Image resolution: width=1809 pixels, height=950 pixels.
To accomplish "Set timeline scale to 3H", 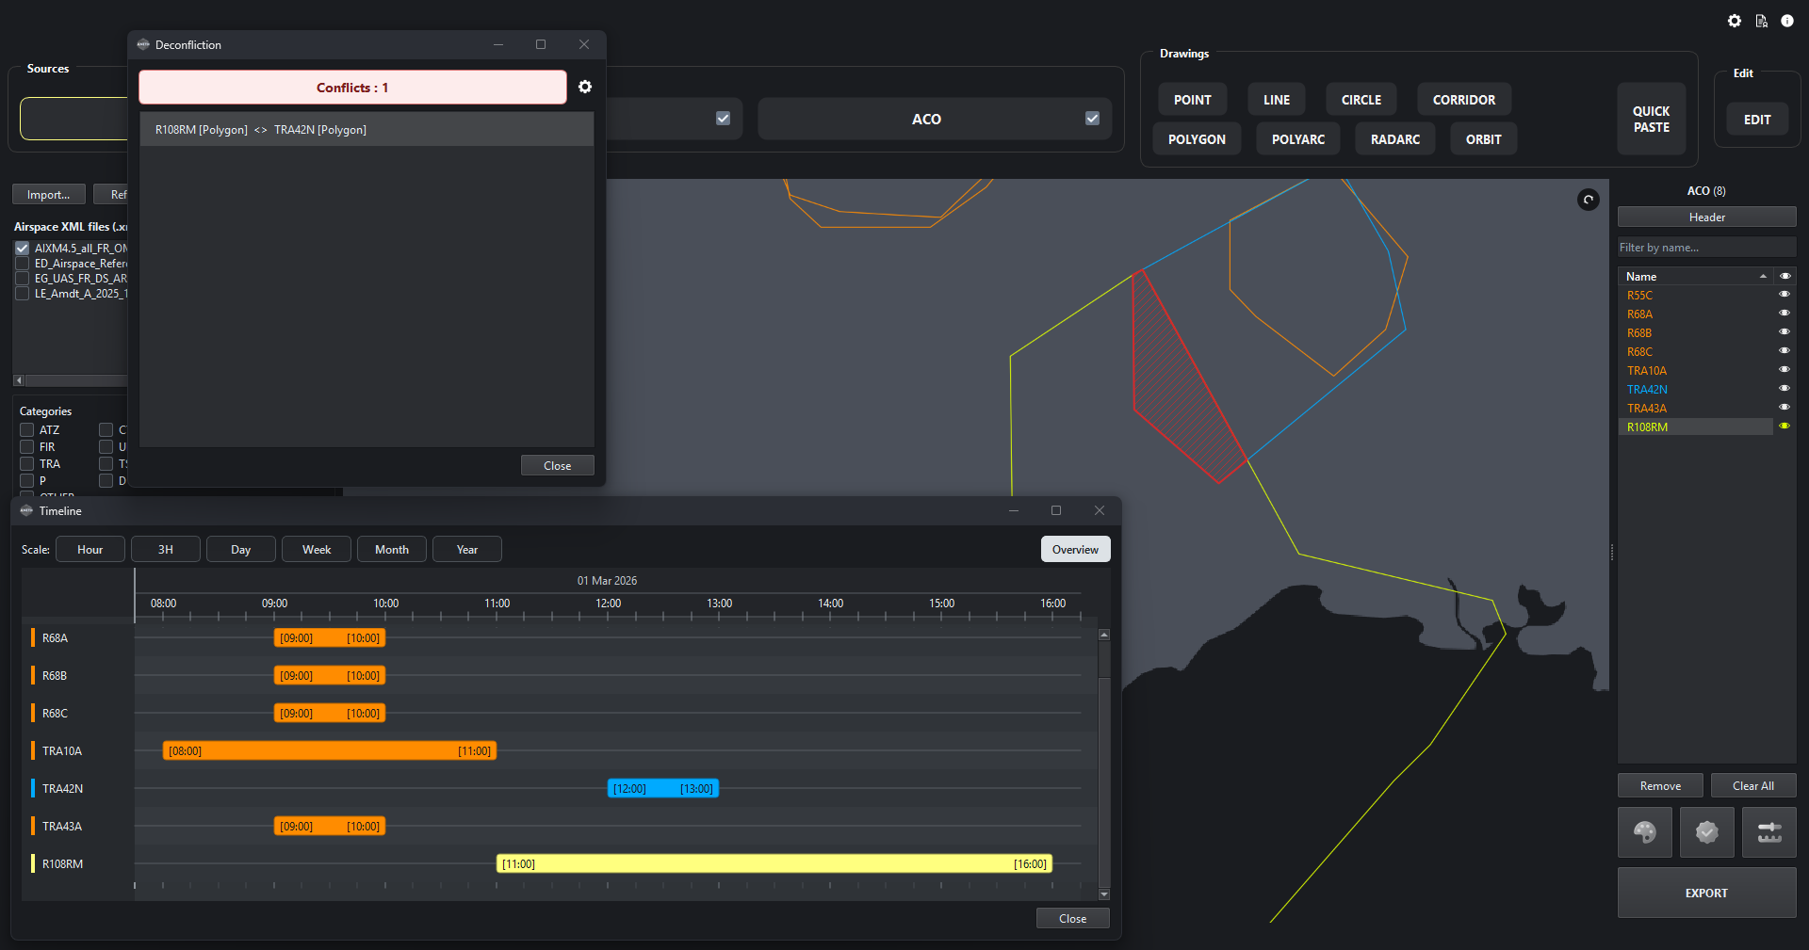I will point(166,550).
